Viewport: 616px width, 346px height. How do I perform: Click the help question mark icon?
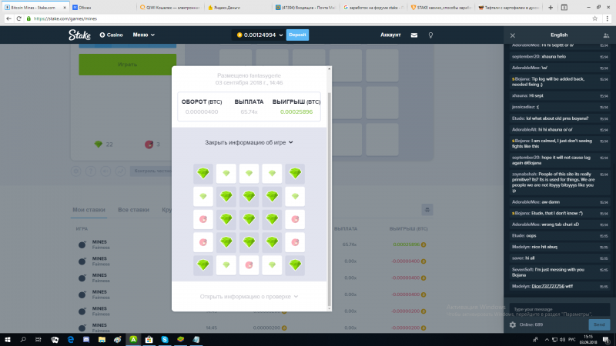91,171
